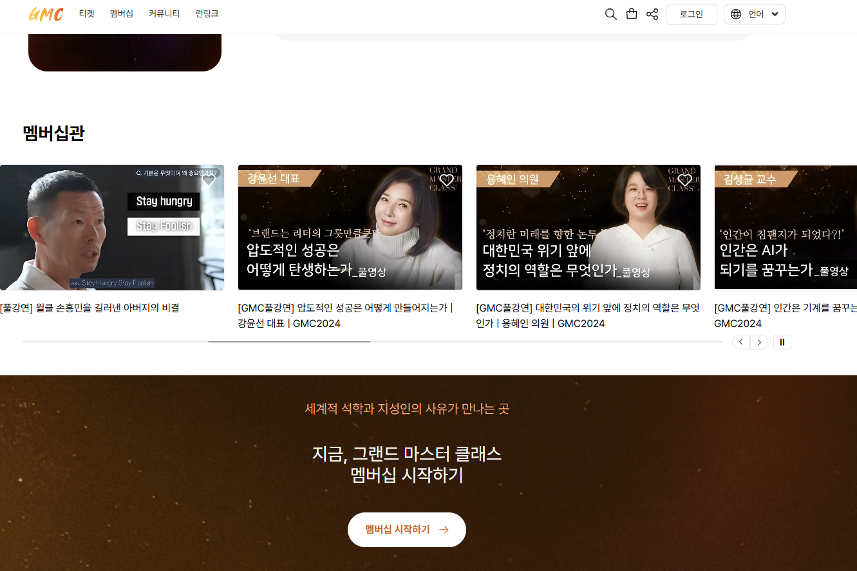857x571 pixels.
Task: Open the 김상균 교수 video thumbnail
Action: 786,227
